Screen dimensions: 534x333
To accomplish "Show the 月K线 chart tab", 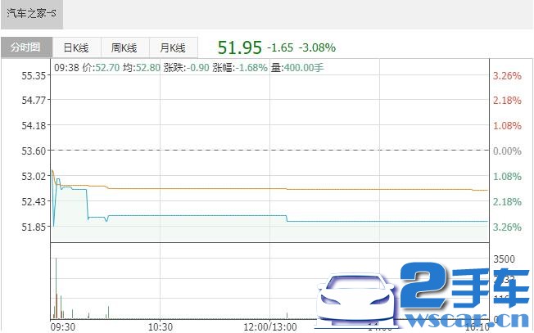I will pyautogui.click(x=173, y=47).
